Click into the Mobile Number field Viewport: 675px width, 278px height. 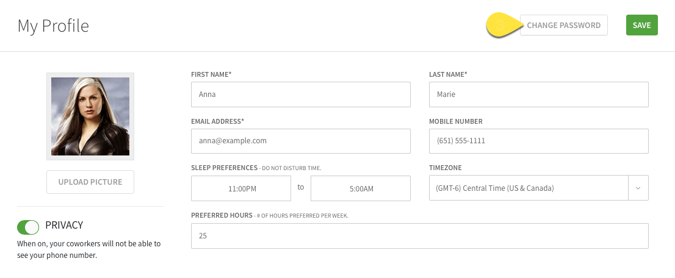538,141
